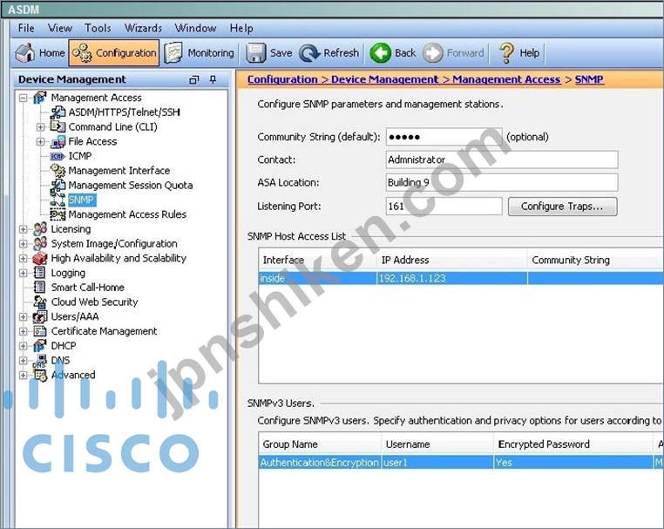Collapse the Management Access tree node
Image resolution: width=664 pixels, height=529 pixels.
click(23, 98)
